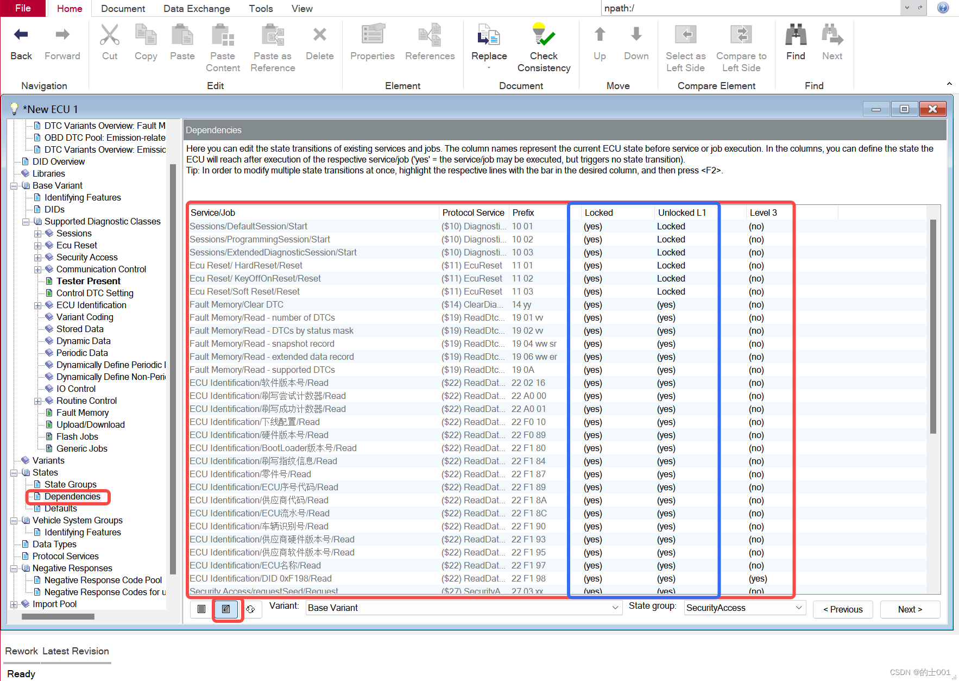Viewport: 959px width, 681px height.
Task: Open DID Overview in the tree
Action: click(x=59, y=162)
